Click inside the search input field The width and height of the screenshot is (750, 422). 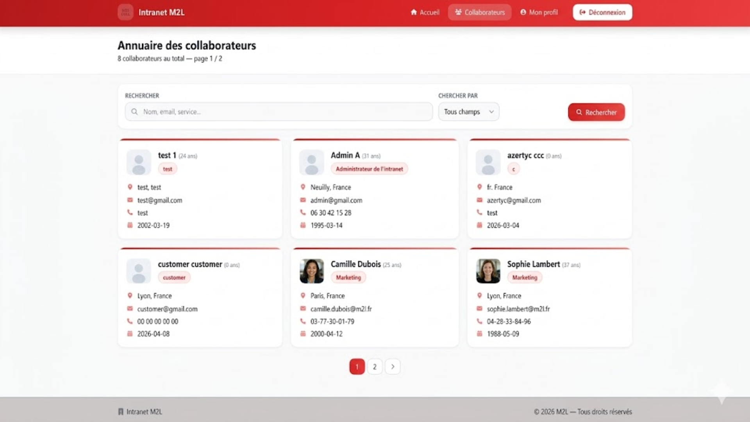(278, 112)
